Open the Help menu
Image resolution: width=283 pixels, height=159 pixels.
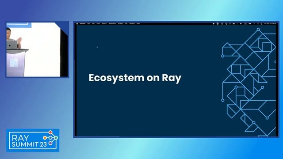138,23
